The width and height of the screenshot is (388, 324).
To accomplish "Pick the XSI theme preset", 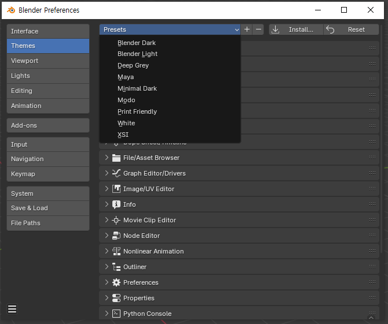I will pyautogui.click(x=170, y=135).
